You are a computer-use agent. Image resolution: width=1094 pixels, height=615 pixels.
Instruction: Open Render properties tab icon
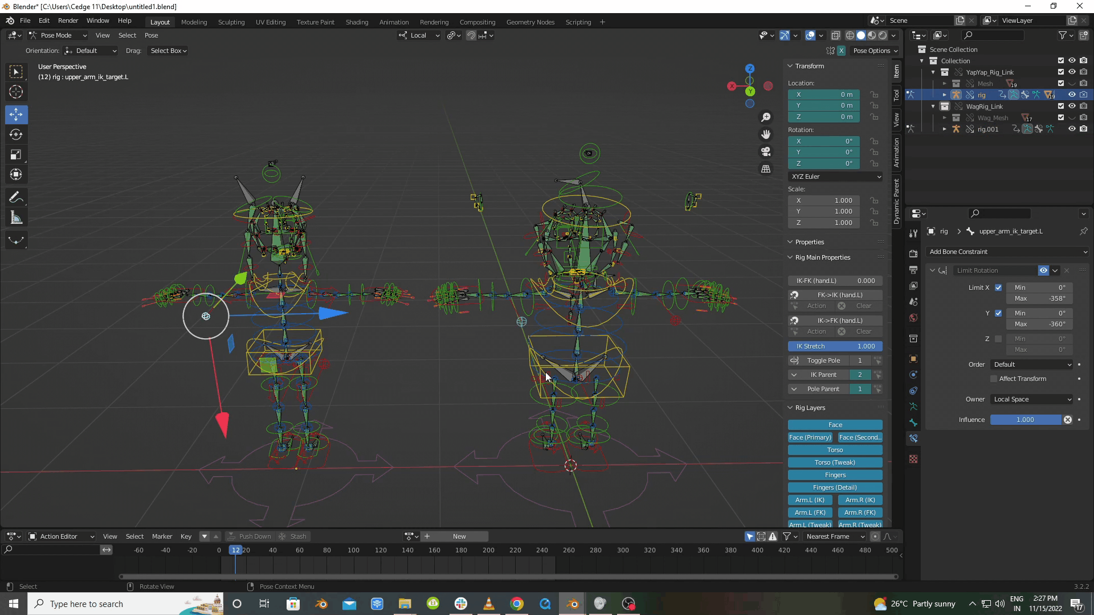point(913,253)
